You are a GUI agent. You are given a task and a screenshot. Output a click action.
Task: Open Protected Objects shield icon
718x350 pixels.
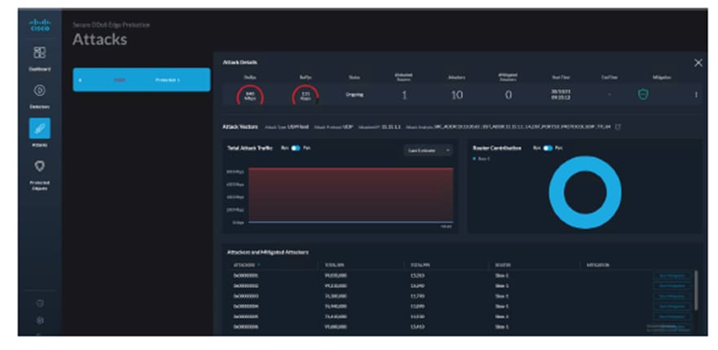point(39,166)
